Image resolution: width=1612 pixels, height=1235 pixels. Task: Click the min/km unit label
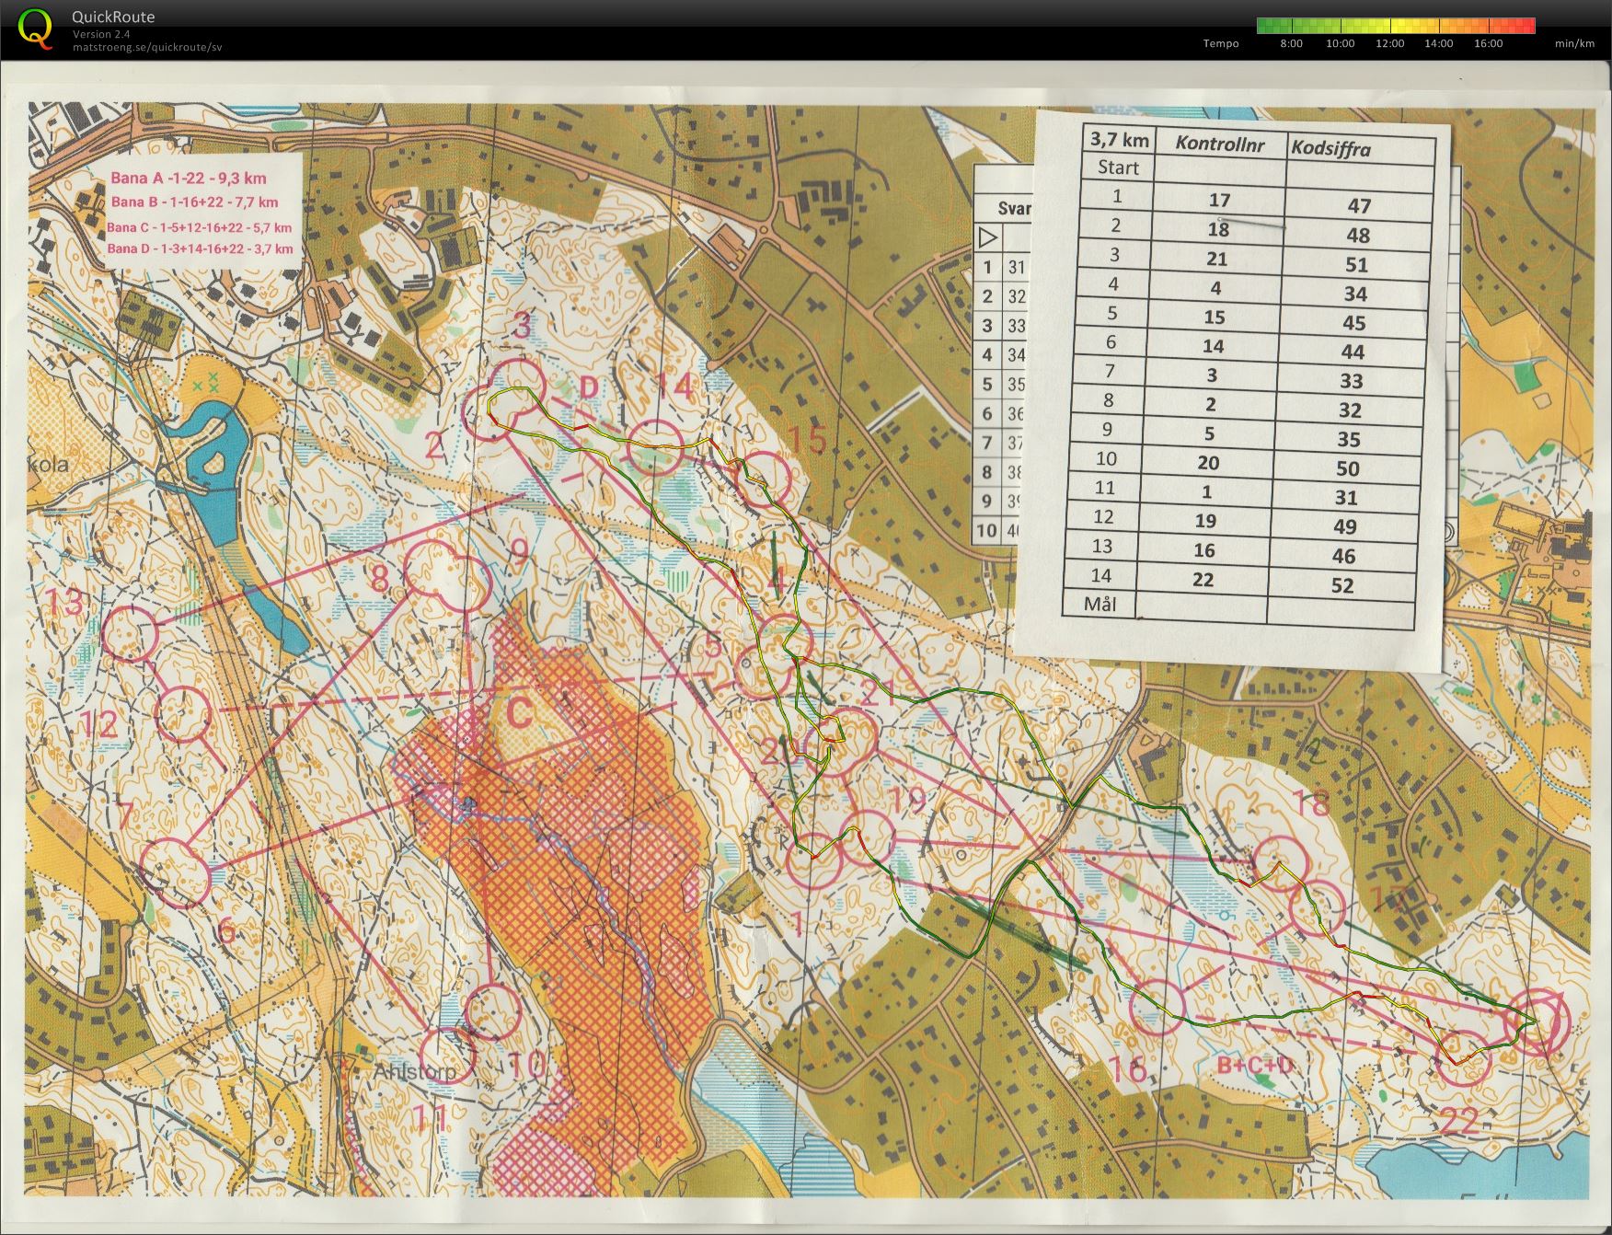point(1574,43)
